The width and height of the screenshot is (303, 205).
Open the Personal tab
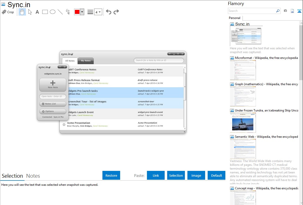pos(235,18)
